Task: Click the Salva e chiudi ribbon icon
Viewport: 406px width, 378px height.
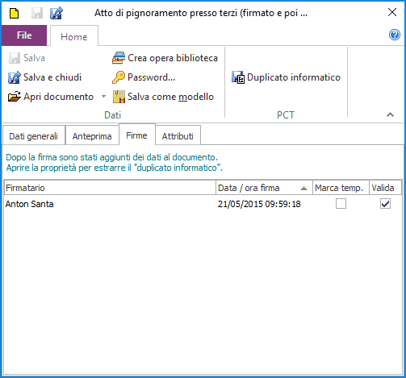Action: (15, 77)
